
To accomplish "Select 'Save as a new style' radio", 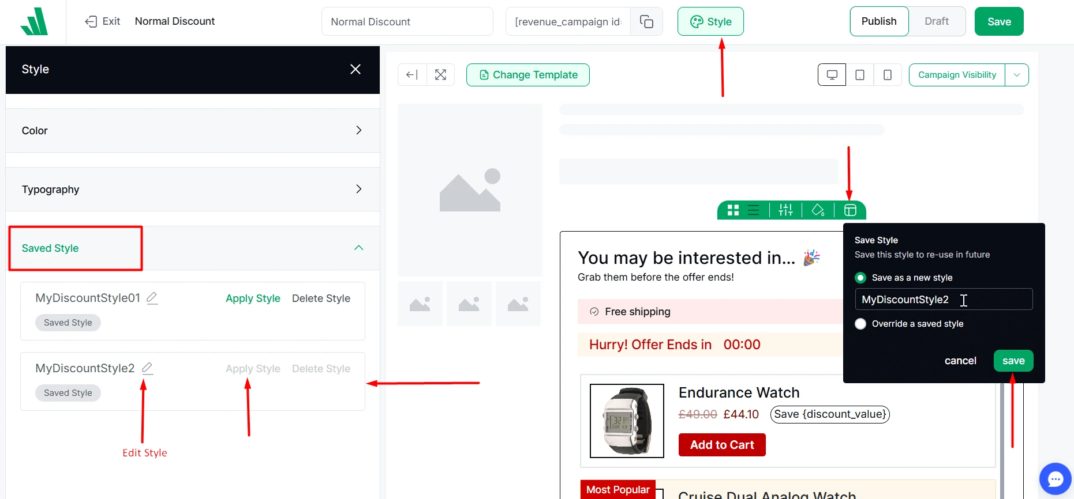I will click(x=860, y=278).
